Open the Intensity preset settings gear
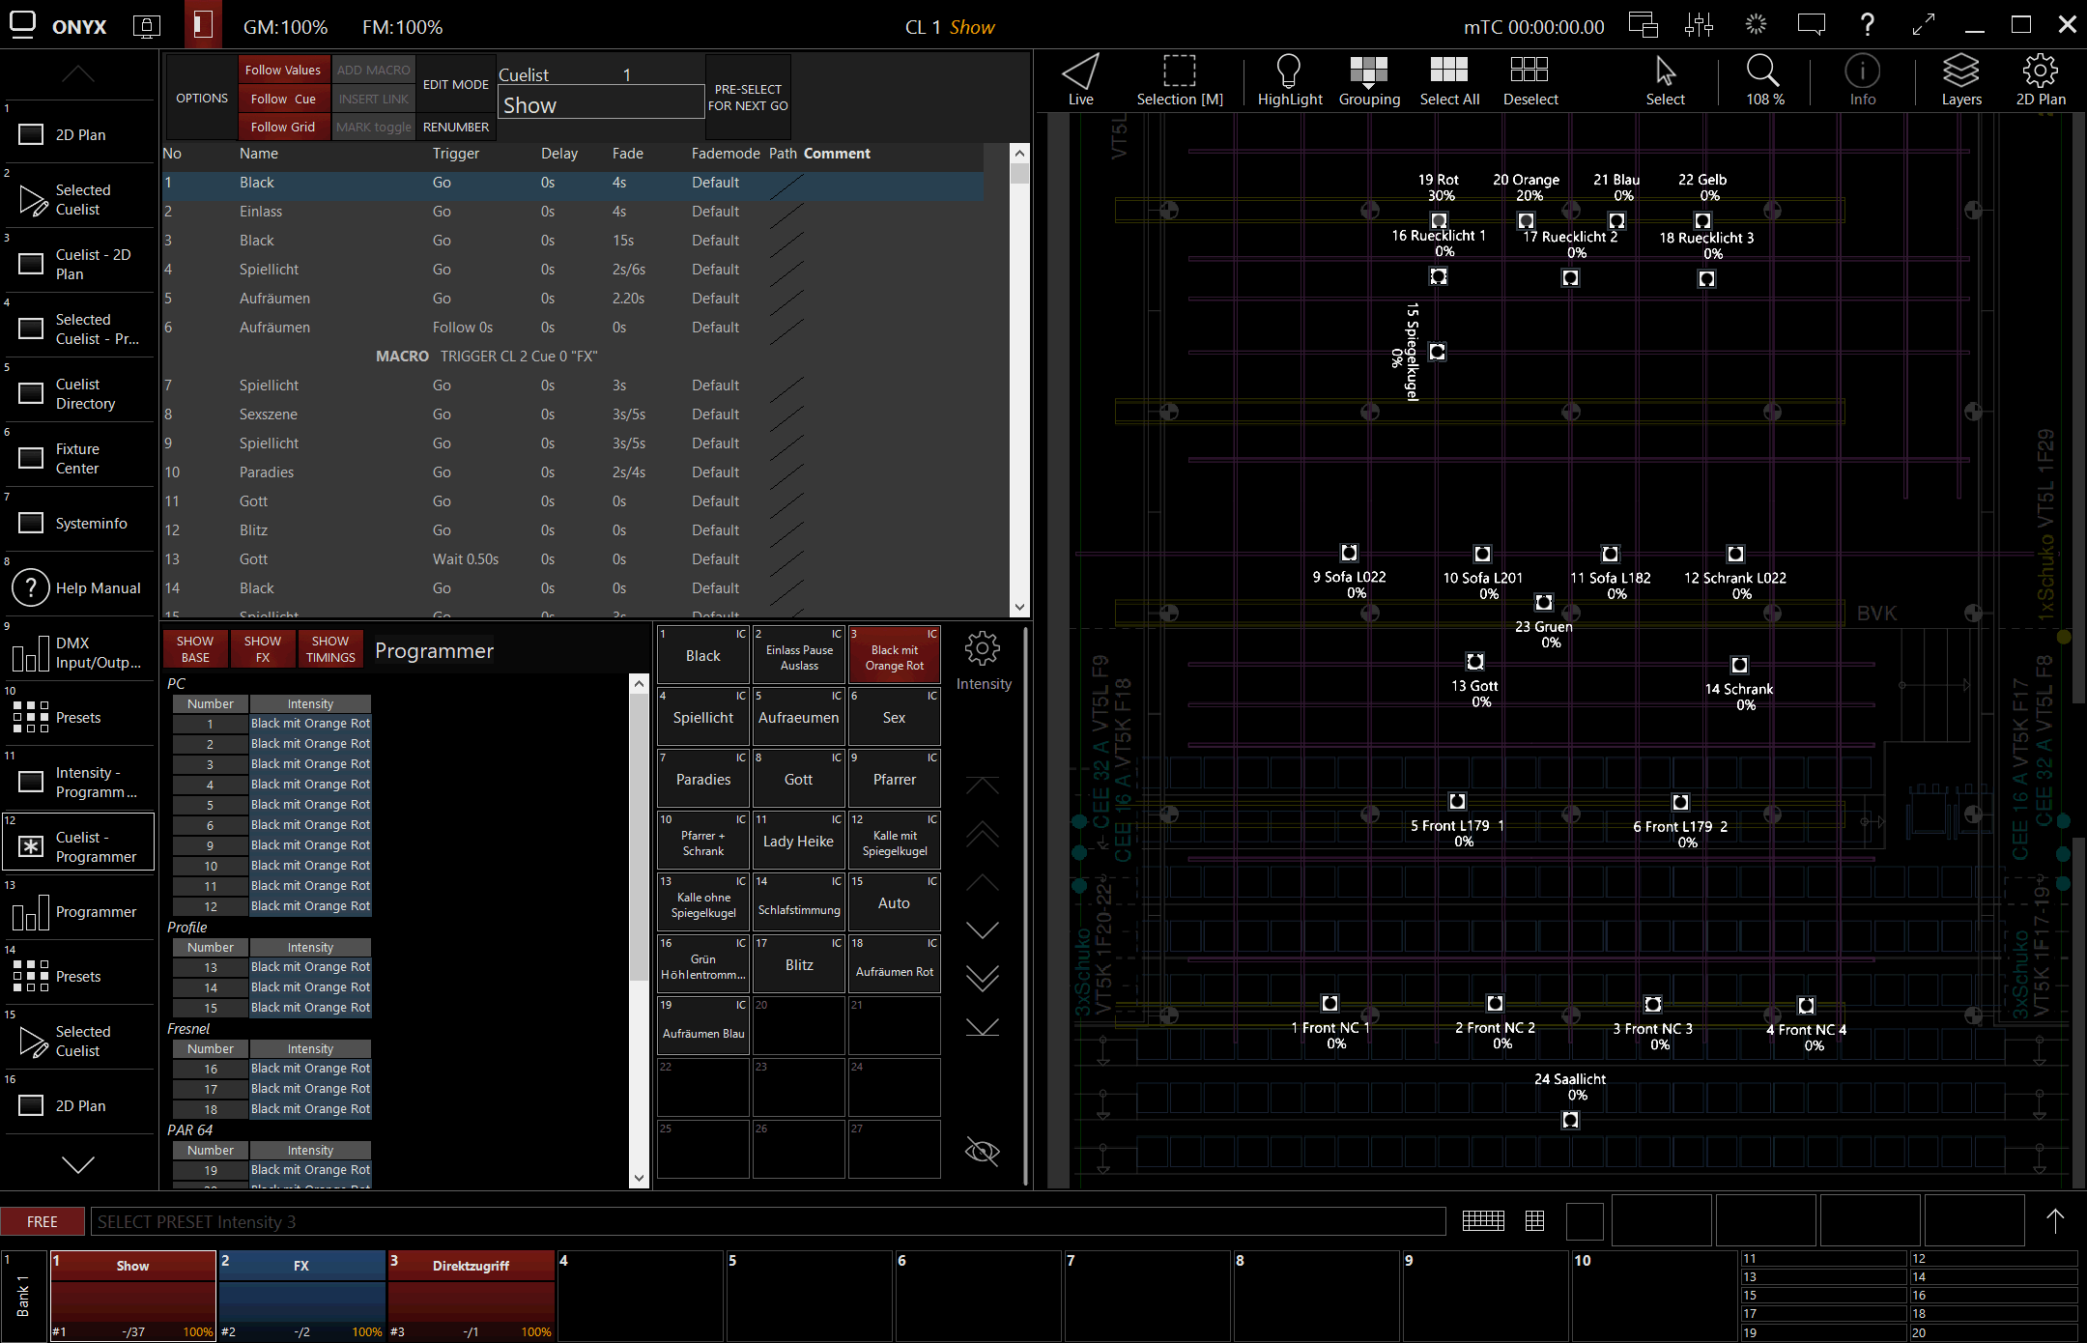 coord(983,648)
